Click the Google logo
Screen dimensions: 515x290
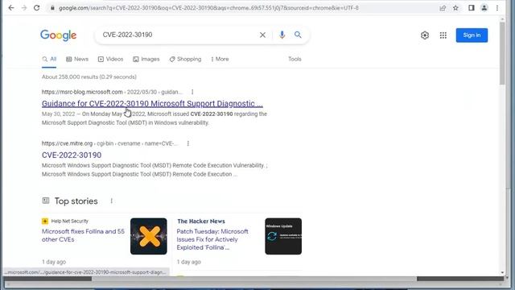click(59, 35)
